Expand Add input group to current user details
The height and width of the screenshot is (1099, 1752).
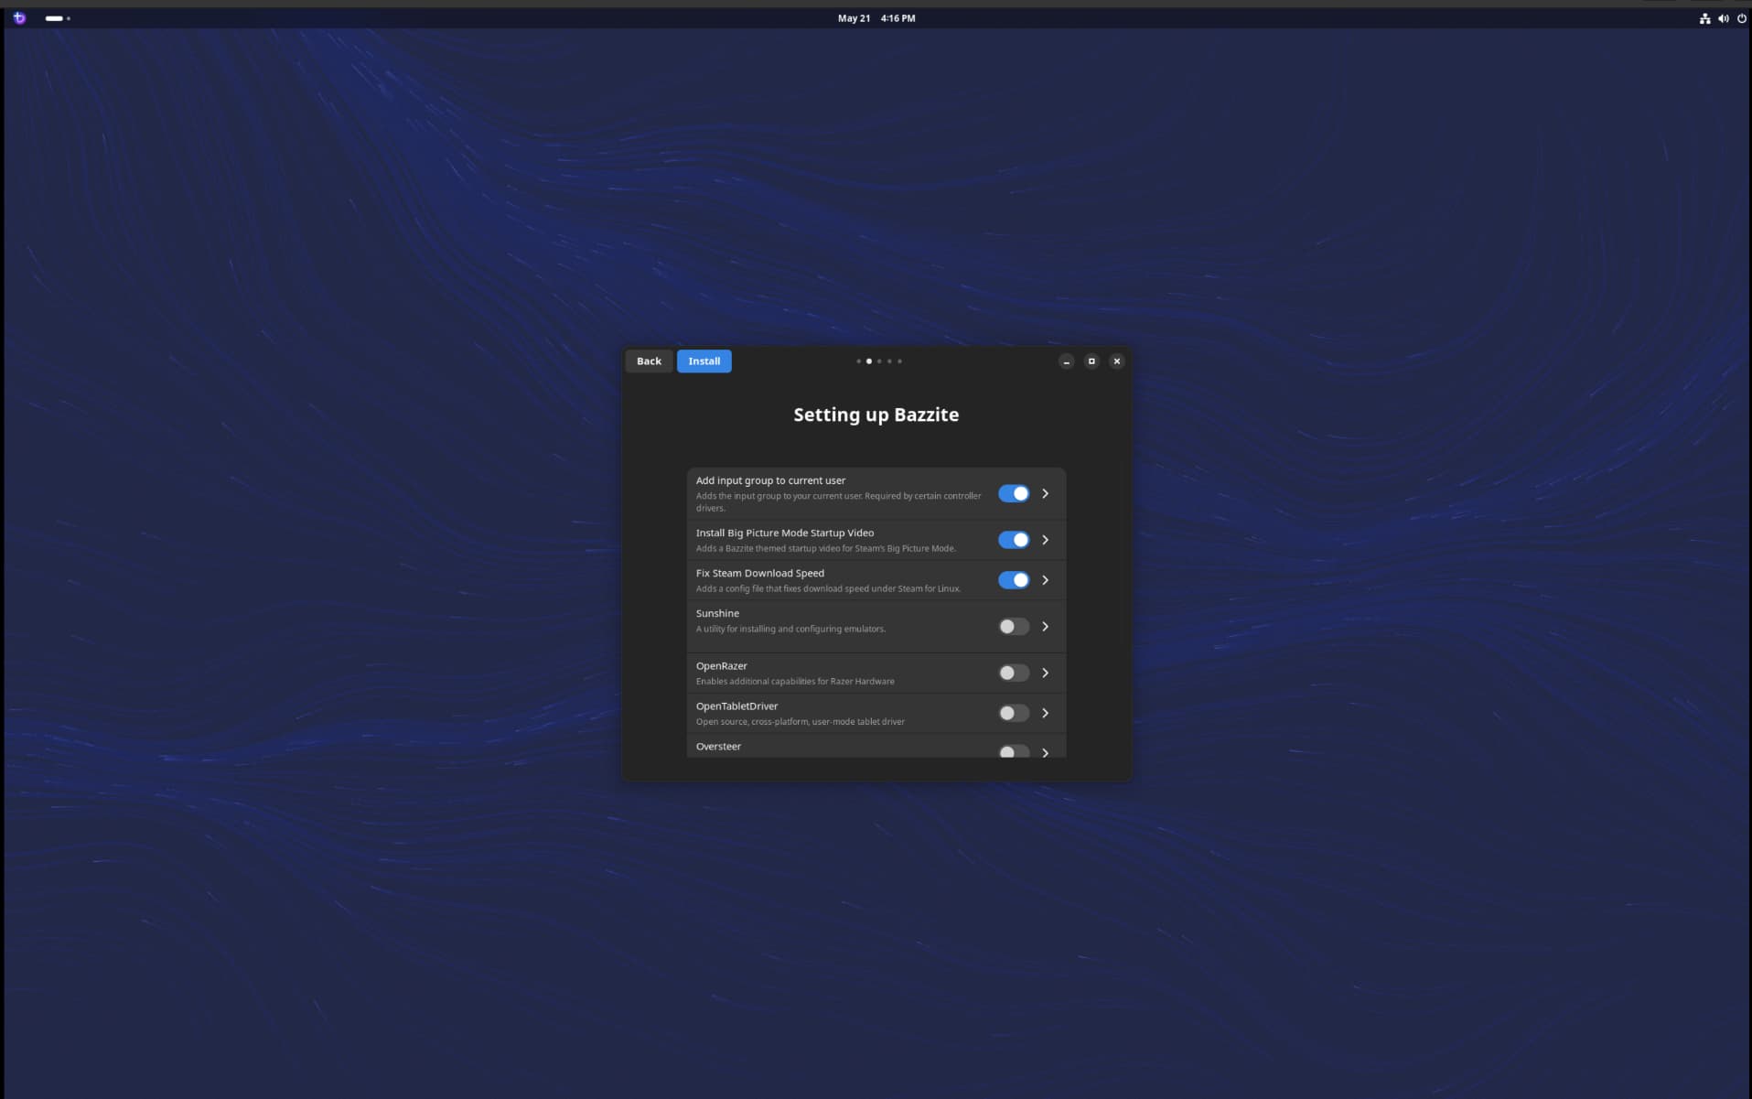click(1045, 493)
